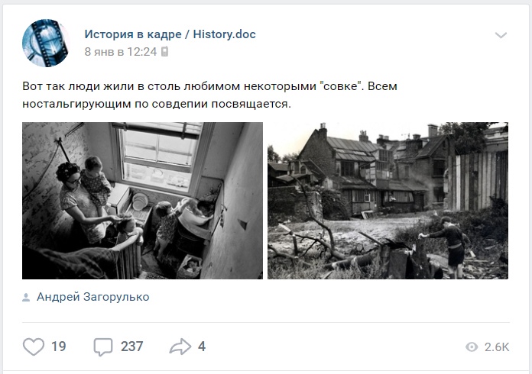Open the kitchen family photo
The height and width of the screenshot is (374, 532).
point(142,201)
